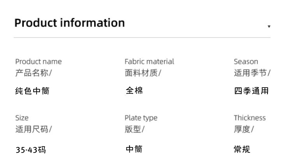Screen dimensions: 292x164
Task: Click the plate type value 中筒
Action: click(x=134, y=149)
